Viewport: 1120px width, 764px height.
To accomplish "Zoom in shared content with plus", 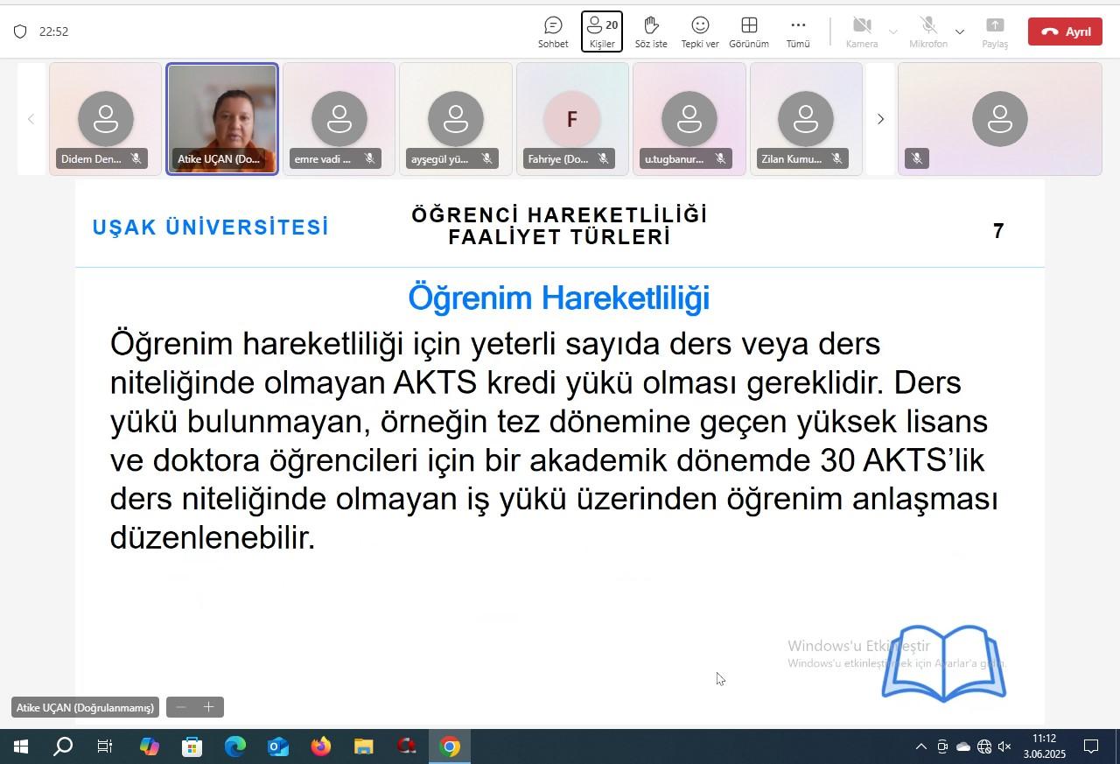I will tap(209, 707).
